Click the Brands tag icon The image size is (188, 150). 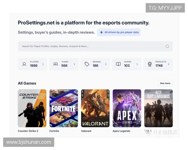click(x=87, y=64)
